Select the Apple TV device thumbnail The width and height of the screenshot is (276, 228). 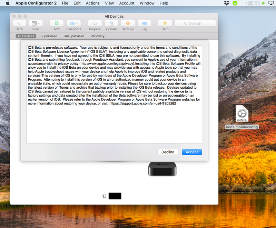162,169
